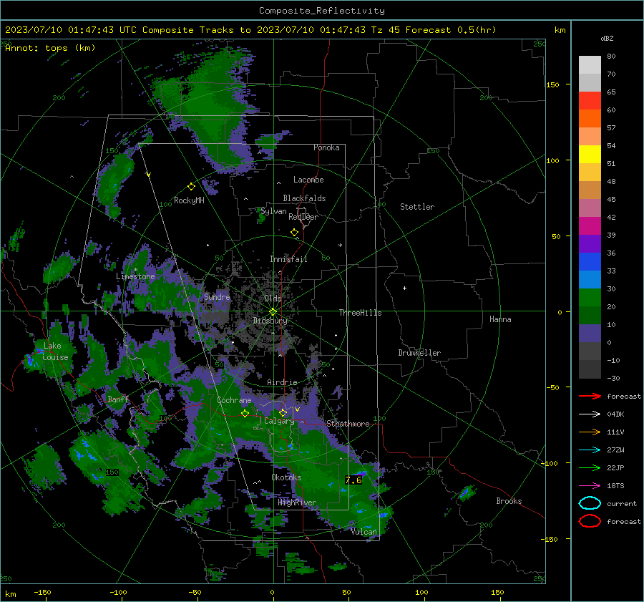Click the Hanna city label

[x=500, y=319]
